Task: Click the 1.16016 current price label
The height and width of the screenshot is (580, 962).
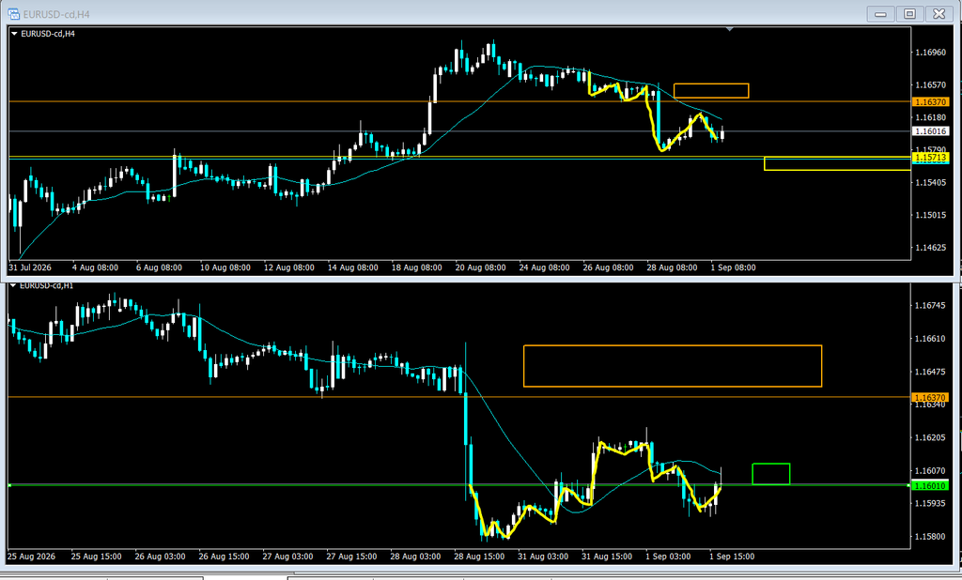Action: 931,131
